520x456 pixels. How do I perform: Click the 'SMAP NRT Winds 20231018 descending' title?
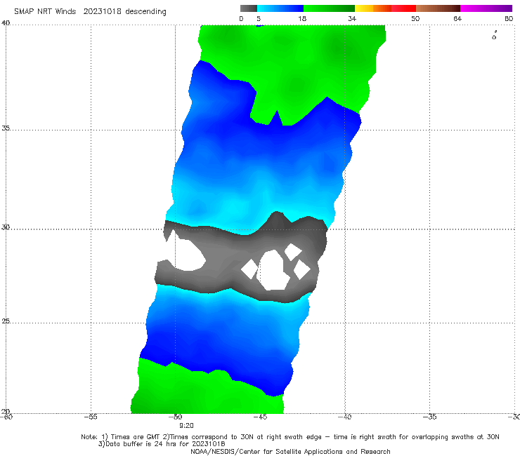pyautogui.click(x=90, y=11)
